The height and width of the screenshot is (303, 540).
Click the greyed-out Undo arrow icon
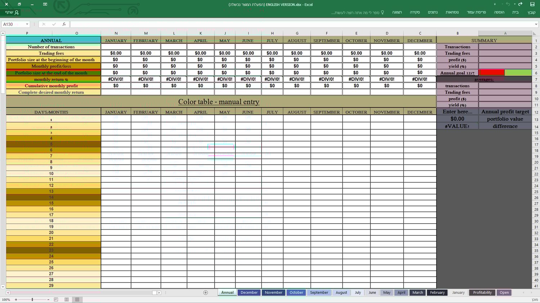coord(508,4)
